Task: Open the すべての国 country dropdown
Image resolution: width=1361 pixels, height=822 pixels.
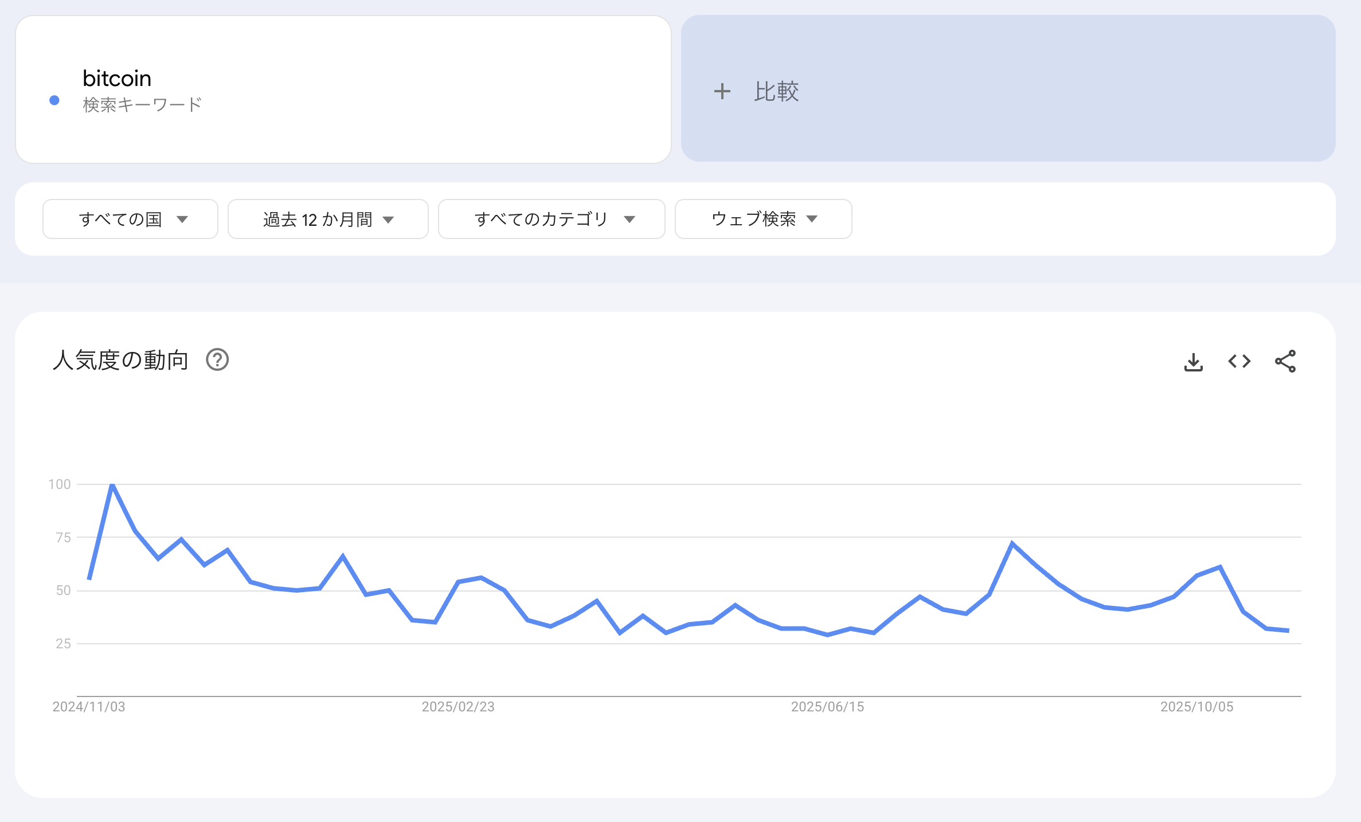Action: [130, 219]
